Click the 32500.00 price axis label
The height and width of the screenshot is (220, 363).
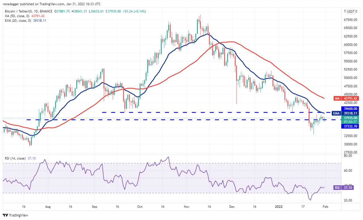(351, 136)
